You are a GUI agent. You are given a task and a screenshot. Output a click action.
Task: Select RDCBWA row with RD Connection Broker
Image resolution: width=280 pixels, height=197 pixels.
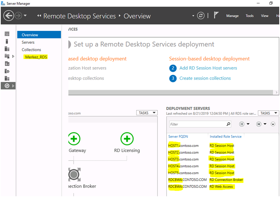tap(205, 180)
